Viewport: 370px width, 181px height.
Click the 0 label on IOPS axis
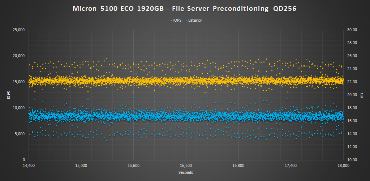pos(24,160)
